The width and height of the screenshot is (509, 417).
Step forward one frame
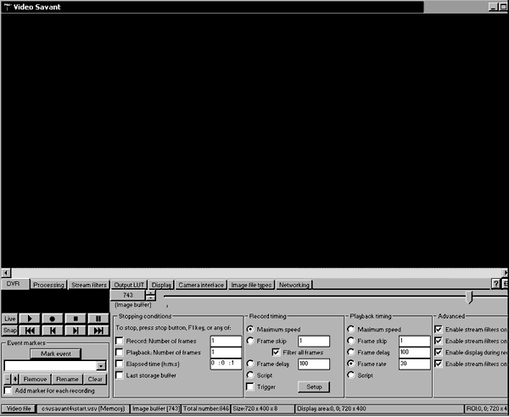point(75,331)
